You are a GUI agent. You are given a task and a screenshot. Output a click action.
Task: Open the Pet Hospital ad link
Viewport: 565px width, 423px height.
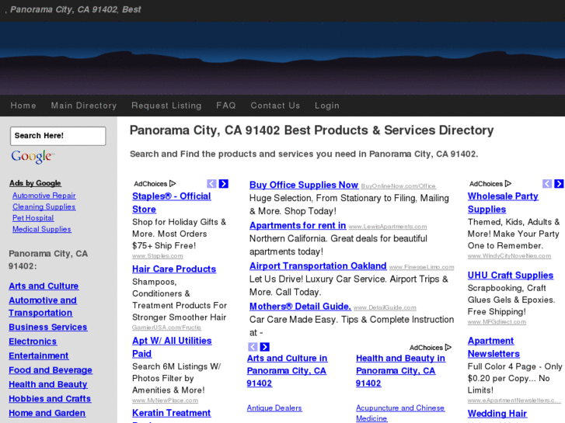[x=33, y=218]
